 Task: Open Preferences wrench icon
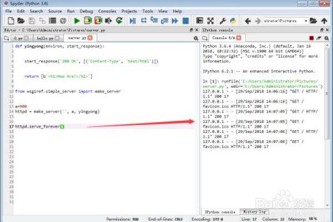[223, 21]
